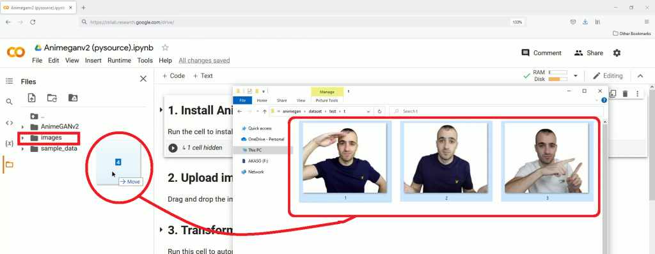Open the View menu in Colab
Screen dimensions: 655x254
pyautogui.click(x=72, y=61)
